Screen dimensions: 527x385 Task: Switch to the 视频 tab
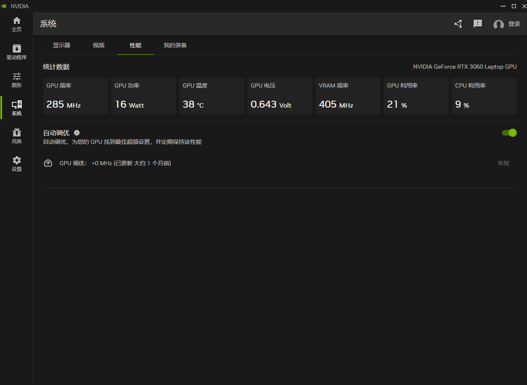point(99,45)
